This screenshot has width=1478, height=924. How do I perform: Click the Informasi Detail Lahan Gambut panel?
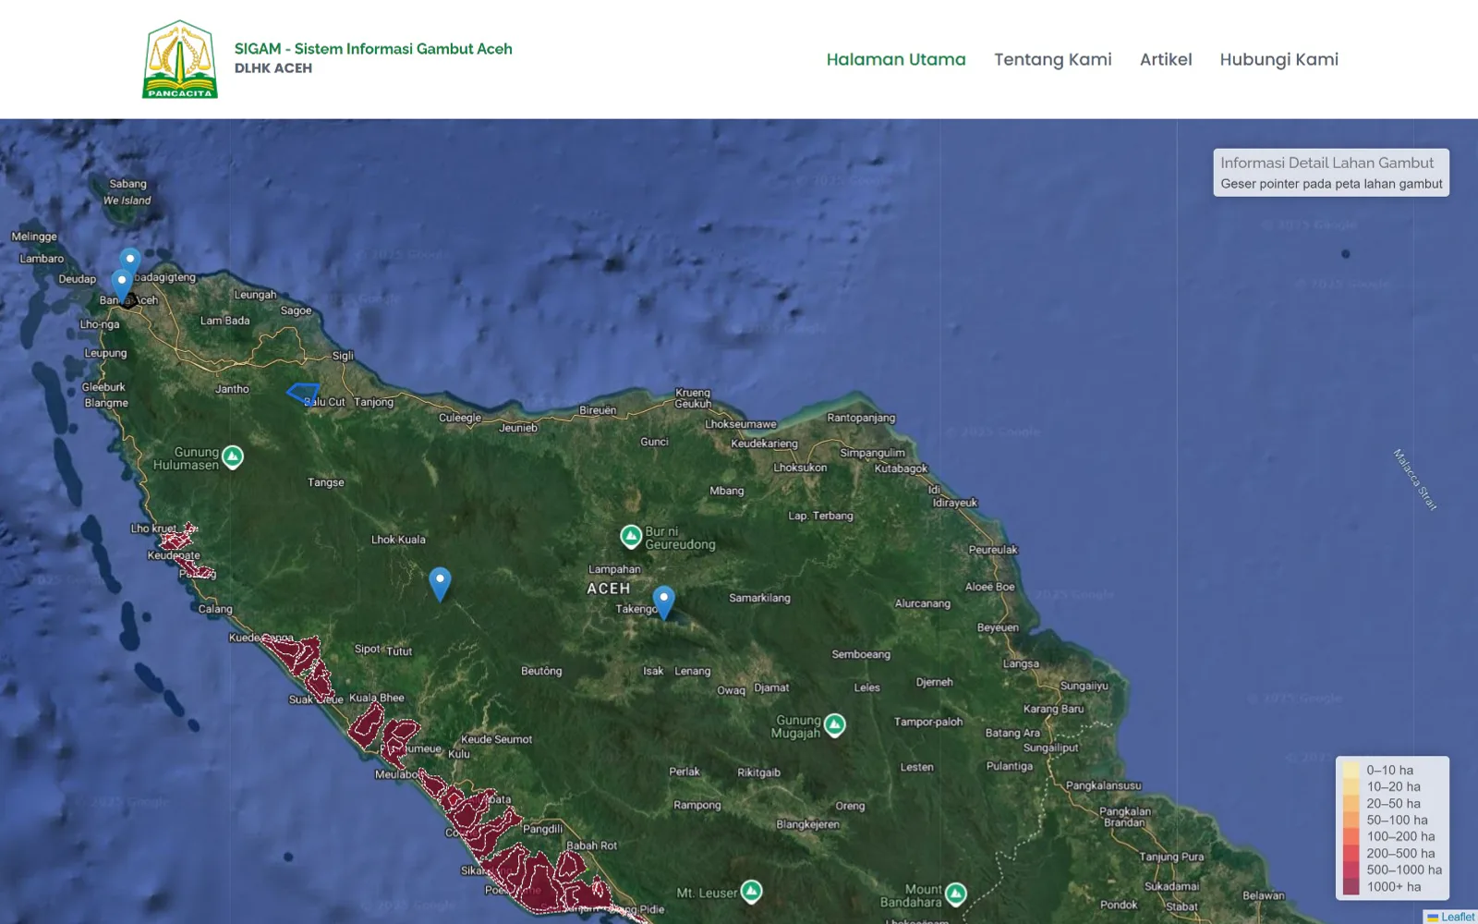[x=1331, y=173]
